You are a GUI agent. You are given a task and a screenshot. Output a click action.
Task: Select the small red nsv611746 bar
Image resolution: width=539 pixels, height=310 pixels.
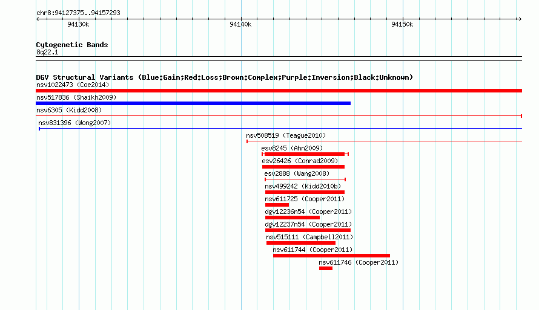click(x=326, y=268)
